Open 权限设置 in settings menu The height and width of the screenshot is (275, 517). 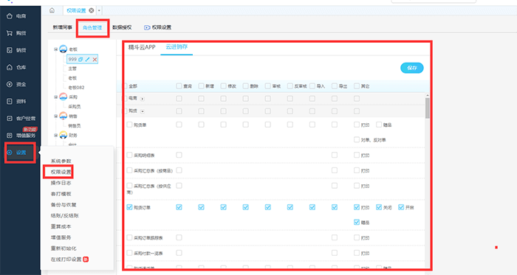(x=61, y=172)
